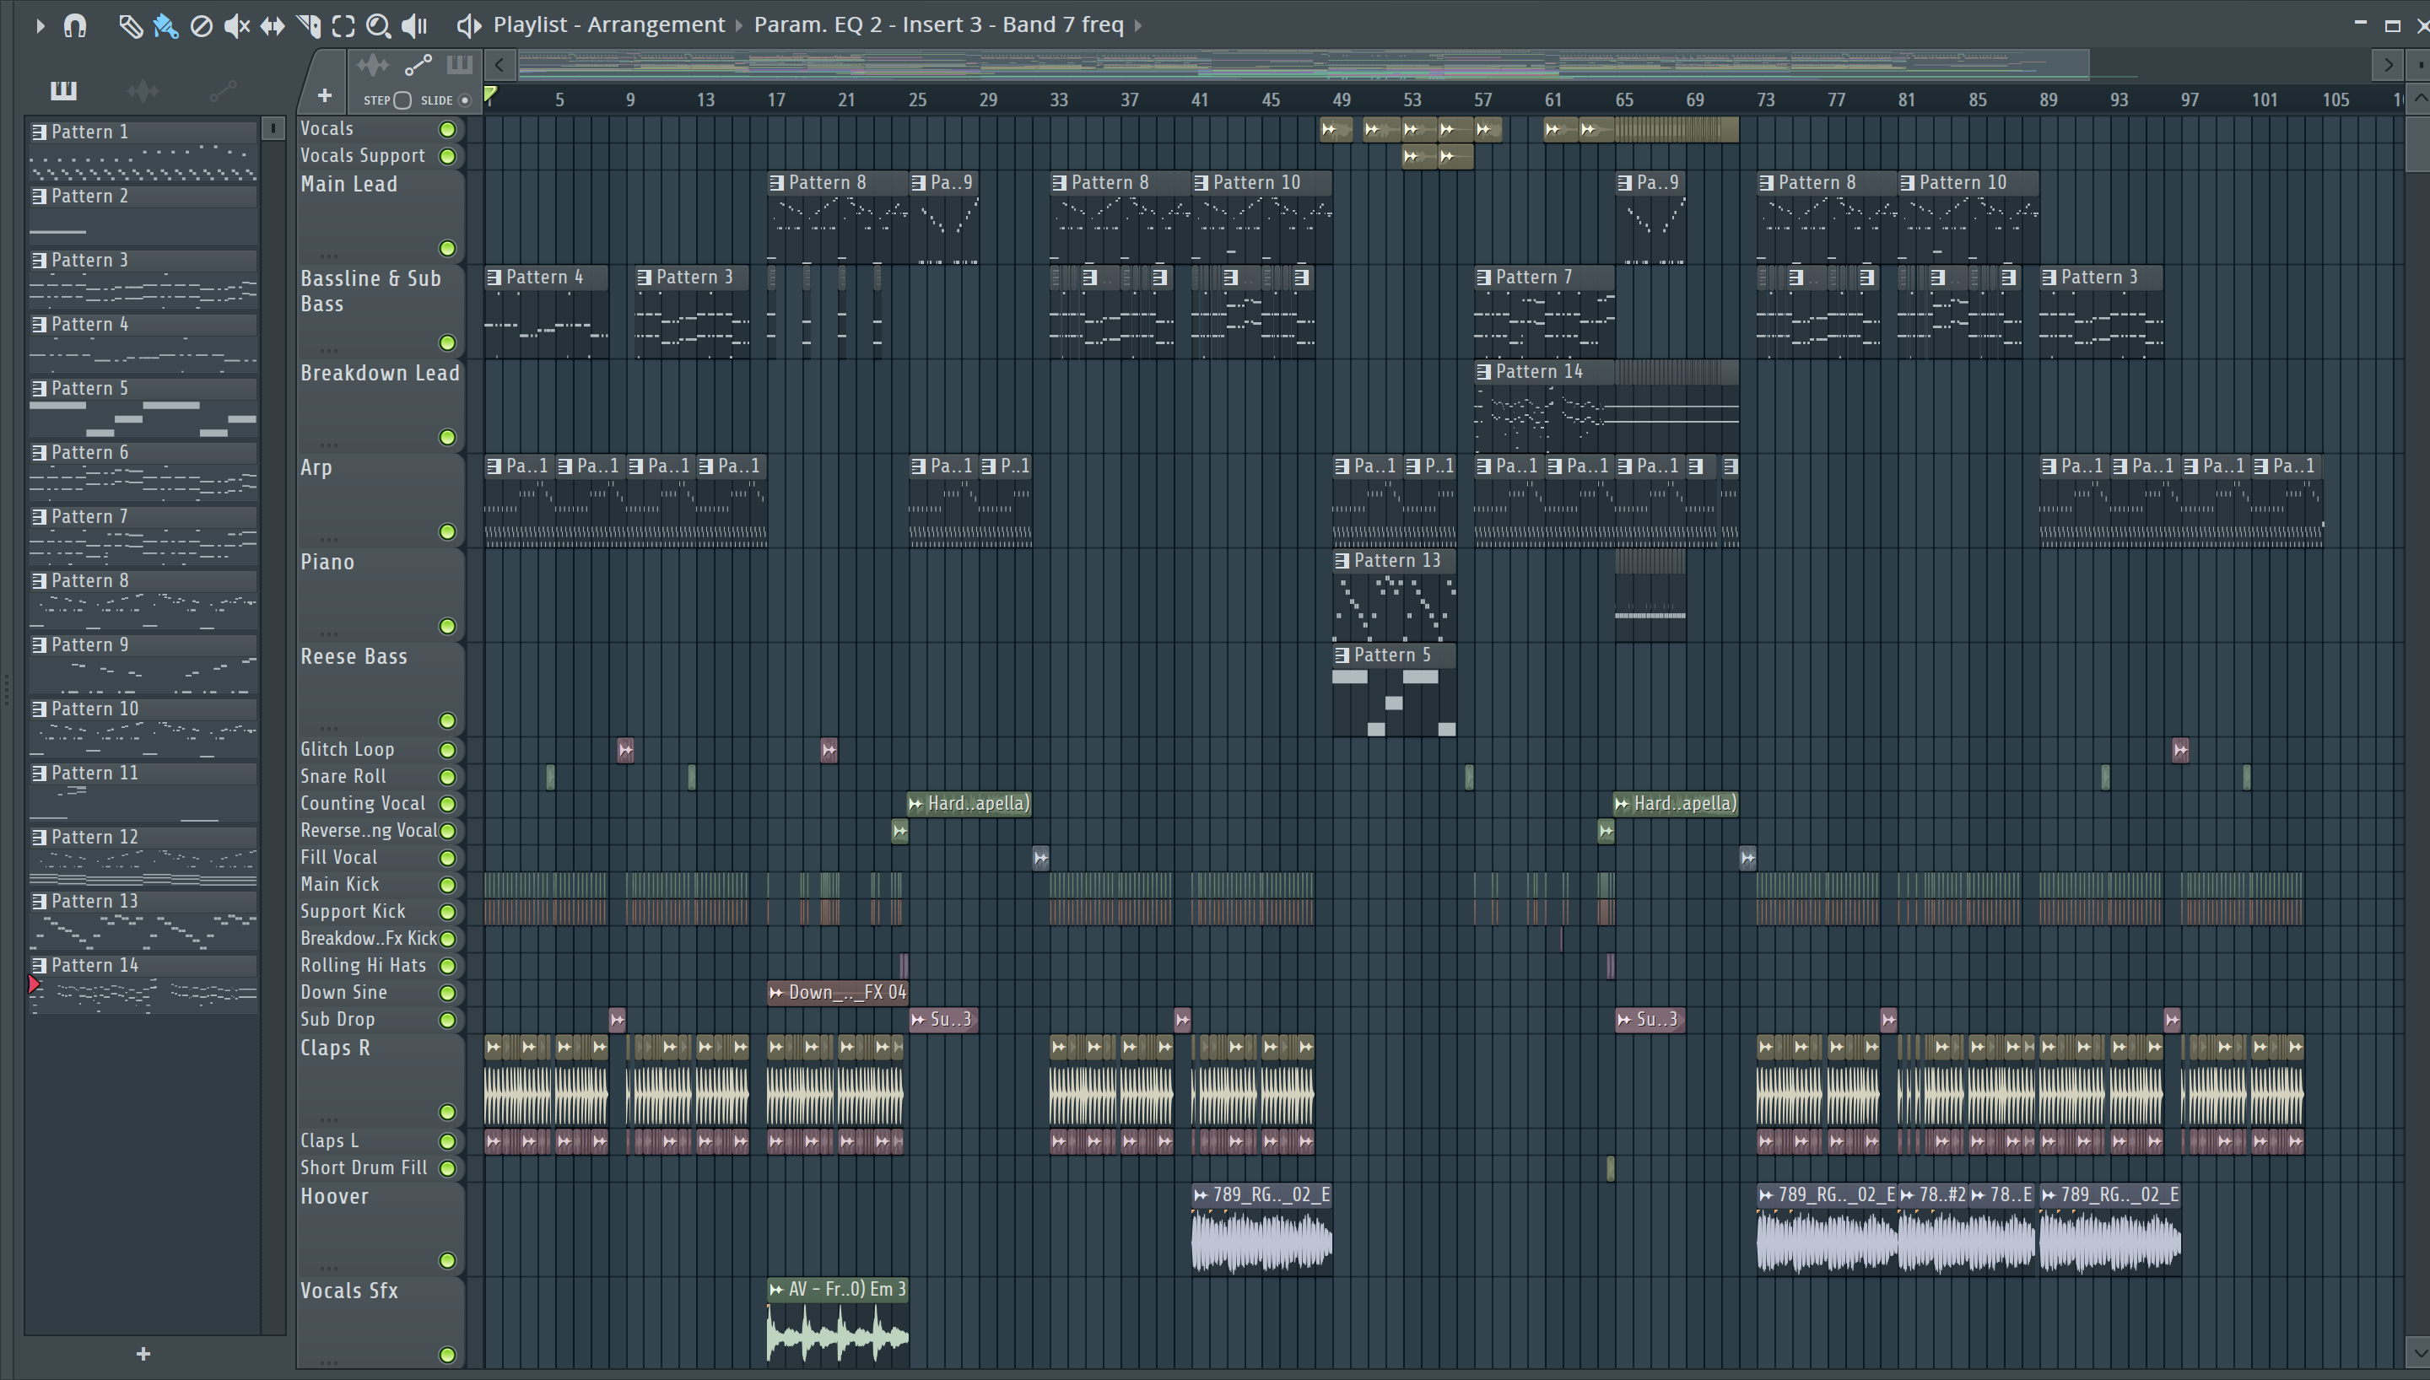Mute the Main Lead track
This screenshot has width=2430, height=1380.
[x=447, y=248]
